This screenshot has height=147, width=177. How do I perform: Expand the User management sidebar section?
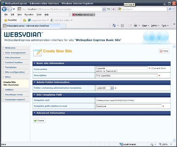16,53
